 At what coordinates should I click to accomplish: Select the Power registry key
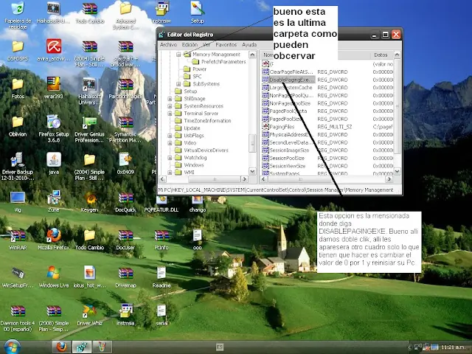pos(200,69)
